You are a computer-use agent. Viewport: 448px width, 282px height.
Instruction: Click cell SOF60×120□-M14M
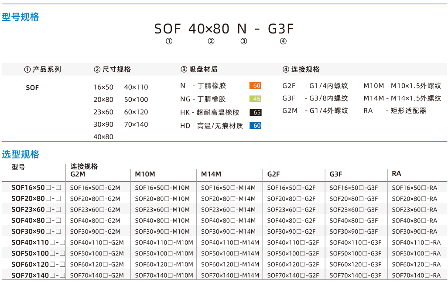230,265
